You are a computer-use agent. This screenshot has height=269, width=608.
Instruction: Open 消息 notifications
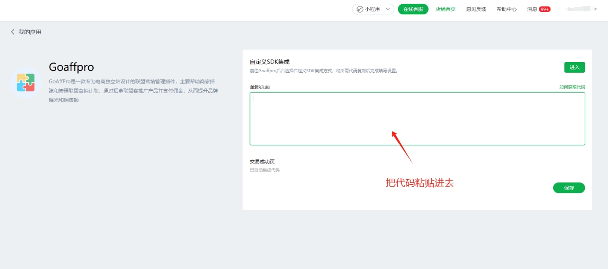click(x=532, y=9)
